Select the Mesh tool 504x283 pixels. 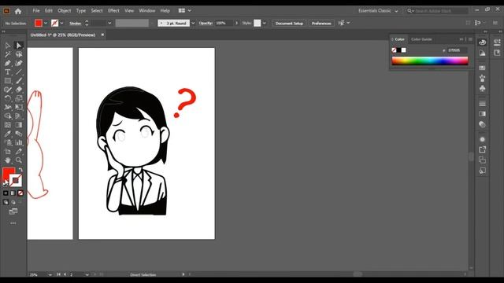tap(8, 125)
